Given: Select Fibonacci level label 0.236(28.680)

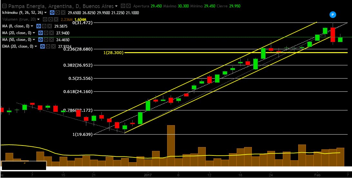Looking at the screenshot, I should click(78, 49).
